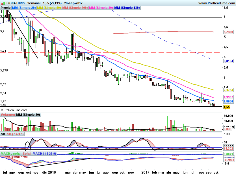Click the MM (Simple 200) label
Image resolution: width=236 pixels, height=175 pixels.
click(x=75, y=8)
